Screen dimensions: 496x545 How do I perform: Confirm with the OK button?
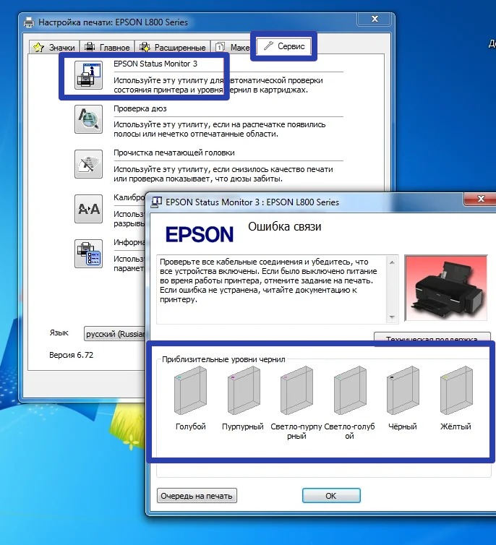(331, 496)
